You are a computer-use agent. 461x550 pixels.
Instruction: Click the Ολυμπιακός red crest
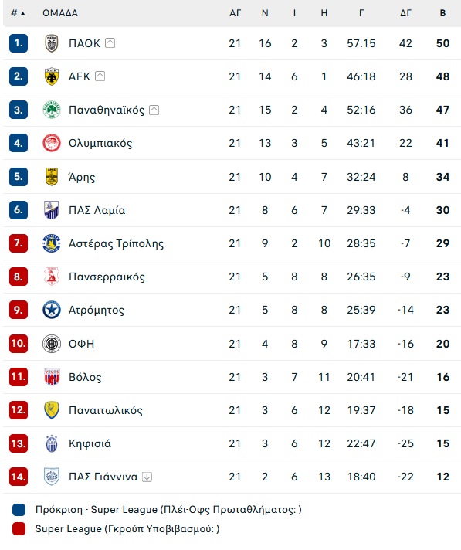coord(52,143)
